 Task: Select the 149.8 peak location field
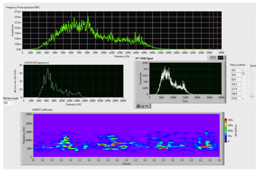[236, 94]
